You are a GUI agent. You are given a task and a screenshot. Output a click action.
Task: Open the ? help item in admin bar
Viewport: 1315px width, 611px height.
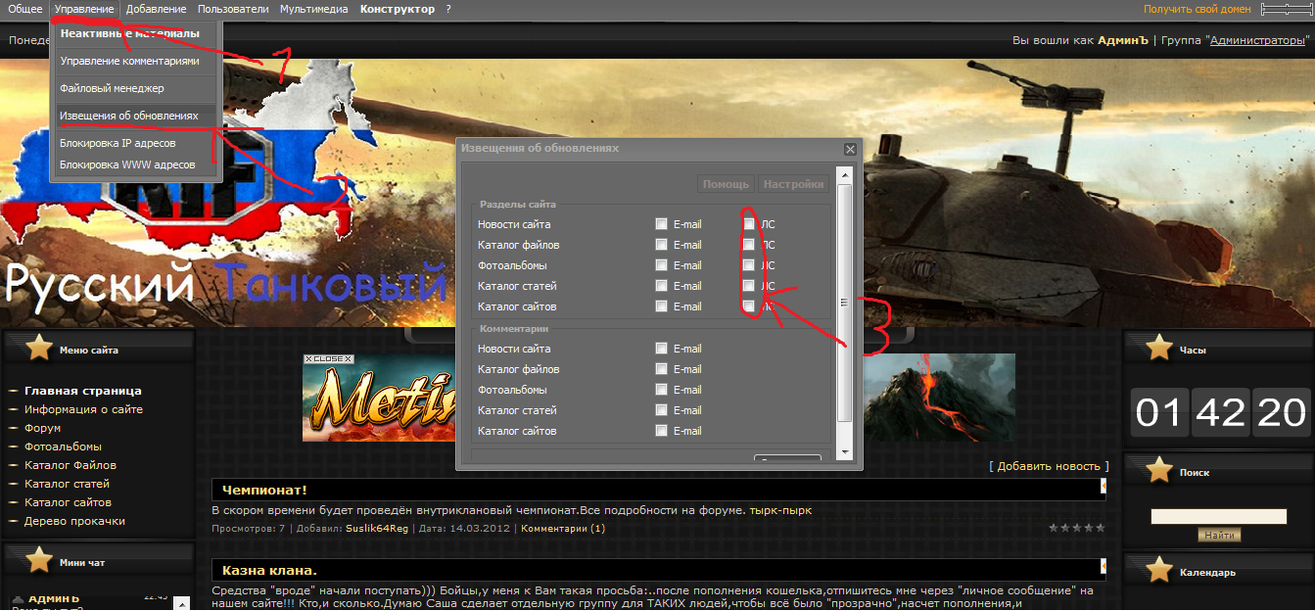coord(448,9)
